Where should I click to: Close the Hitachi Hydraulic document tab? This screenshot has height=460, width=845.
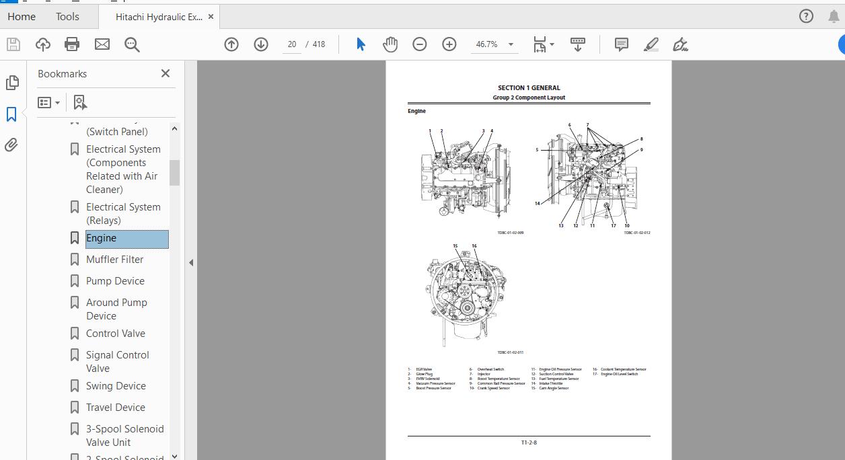[211, 17]
